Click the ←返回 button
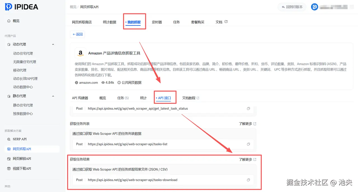 click(x=77, y=34)
